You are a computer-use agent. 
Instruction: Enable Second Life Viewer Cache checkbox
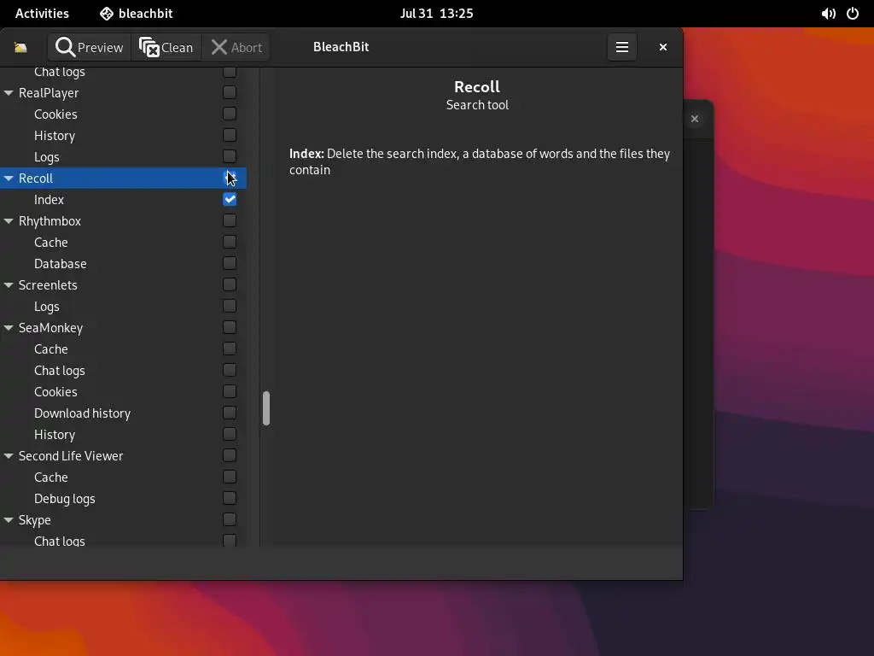pyautogui.click(x=230, y=477)
